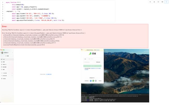
Task: Click the stack trace line mentioning runnable.js:377:11
Action: tap(30, 43)
